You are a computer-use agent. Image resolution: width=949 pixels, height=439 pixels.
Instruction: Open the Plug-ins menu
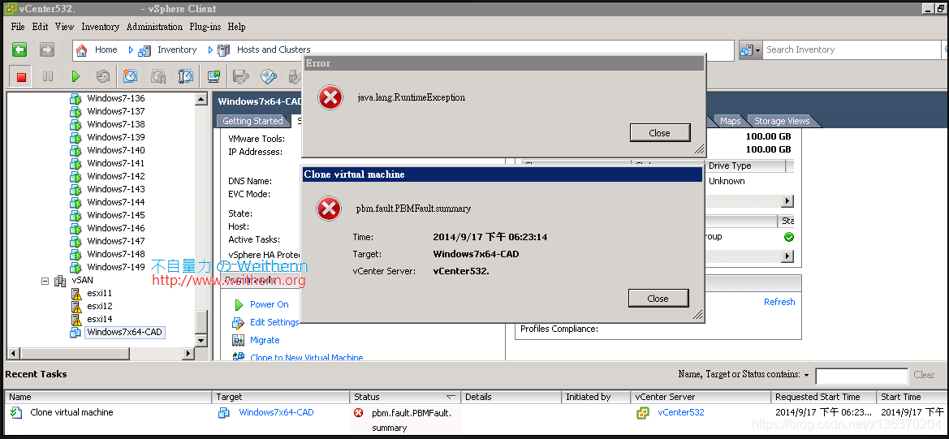tap(205, 27)
